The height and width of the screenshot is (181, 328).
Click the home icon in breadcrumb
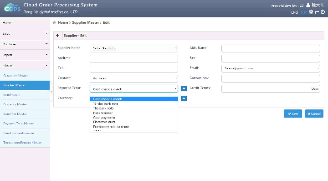coord(54,23)
